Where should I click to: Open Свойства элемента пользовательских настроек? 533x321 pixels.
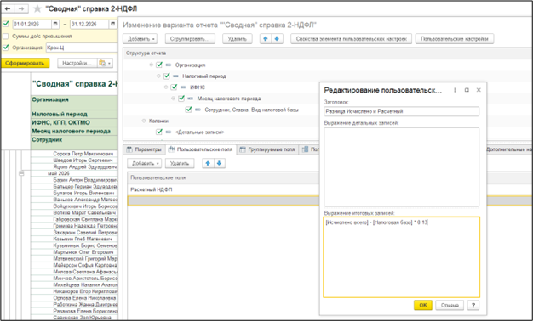(351, 39)
